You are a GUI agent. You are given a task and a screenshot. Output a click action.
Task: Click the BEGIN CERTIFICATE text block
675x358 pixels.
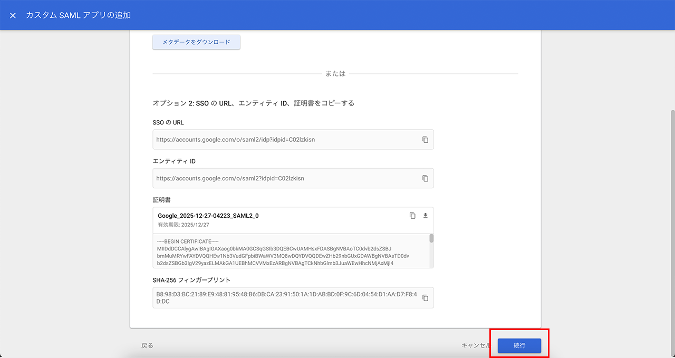tap(285, 252)
